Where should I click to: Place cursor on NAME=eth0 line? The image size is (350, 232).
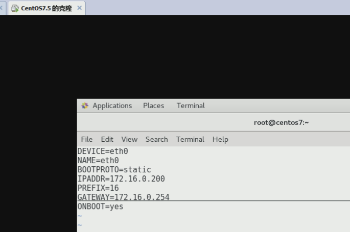pyautogui.click(x=98, y=160)
